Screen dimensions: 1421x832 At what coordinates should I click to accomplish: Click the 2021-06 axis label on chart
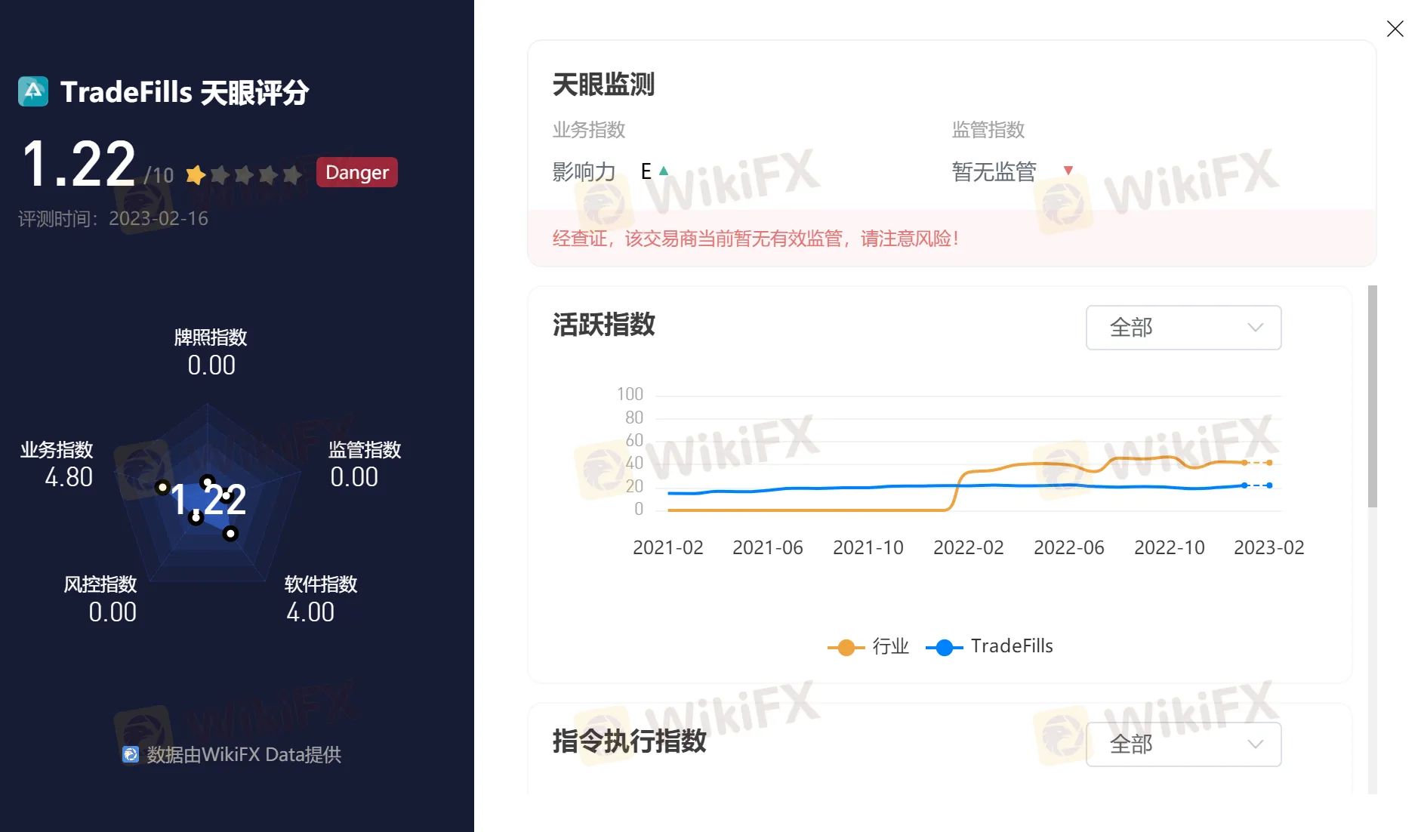pos(768,547)
